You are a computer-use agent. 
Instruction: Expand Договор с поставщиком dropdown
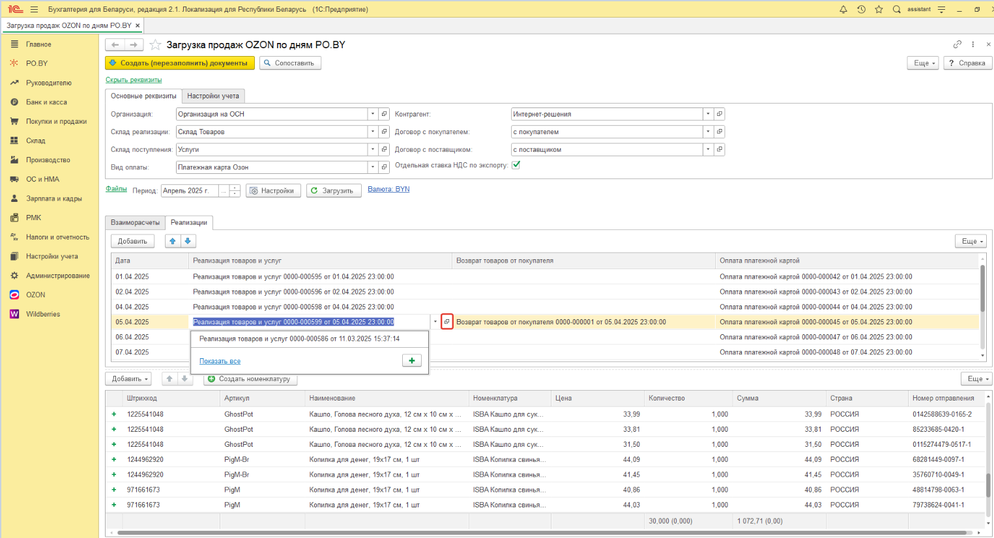(708, 150)
